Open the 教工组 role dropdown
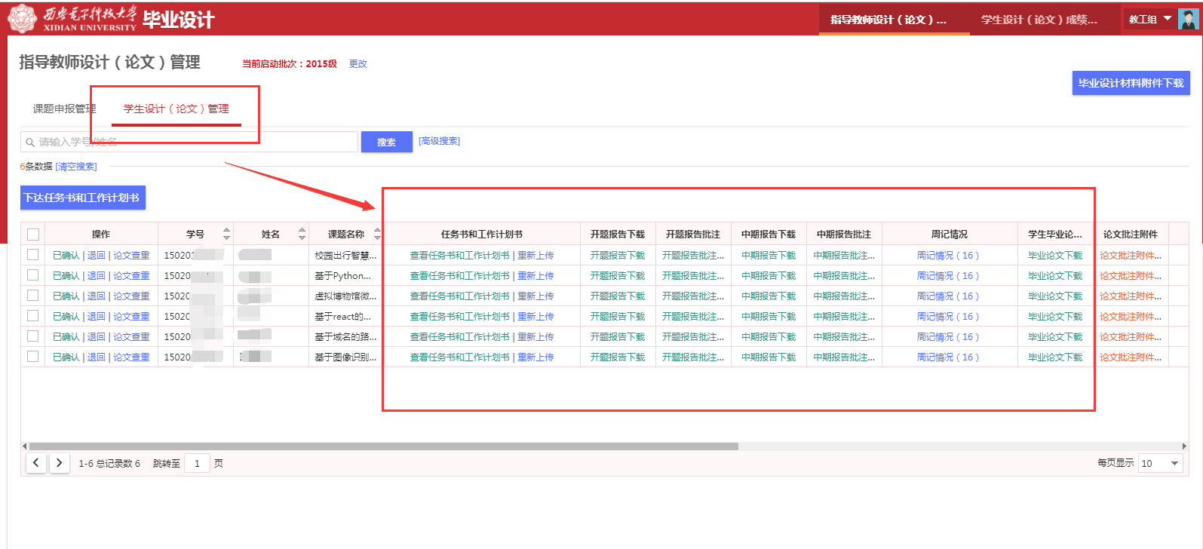Screen dimensions: 1203x549 click(1149, 19)
